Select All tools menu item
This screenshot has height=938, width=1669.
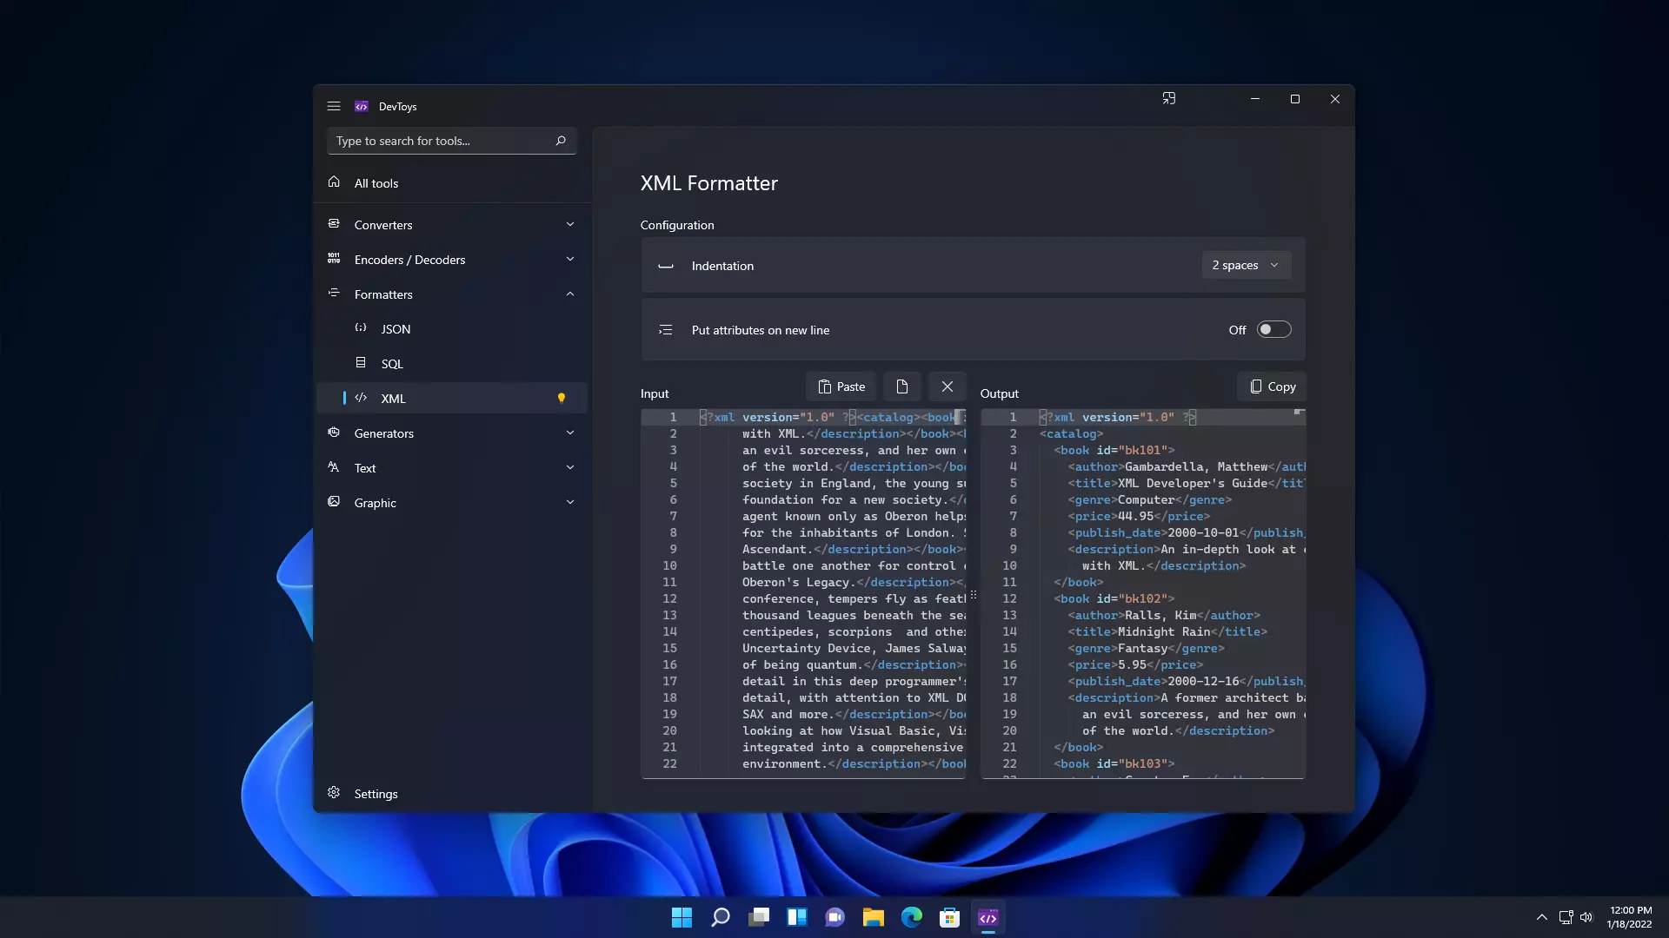click(x=377, y=182)
